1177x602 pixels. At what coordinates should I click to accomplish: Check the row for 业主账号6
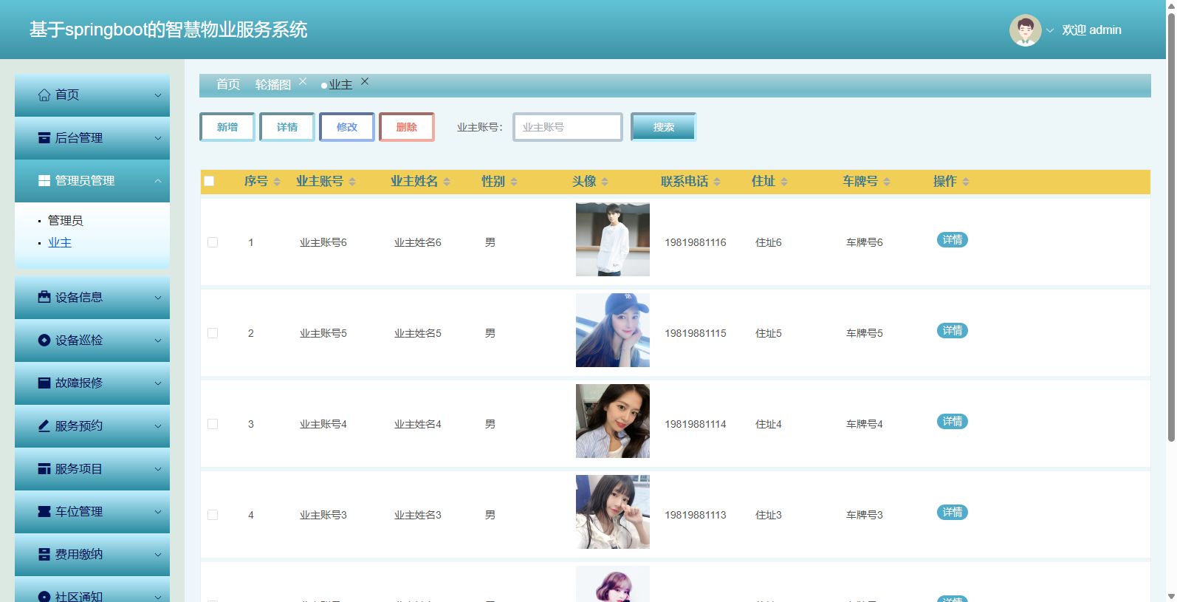pos(213,242)
